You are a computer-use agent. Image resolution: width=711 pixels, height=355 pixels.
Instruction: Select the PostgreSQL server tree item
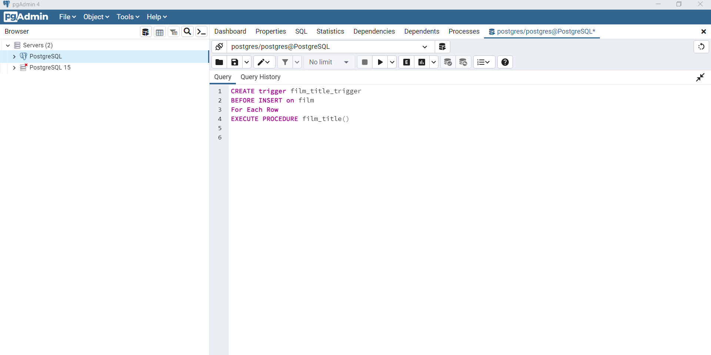(x=46, y=57)
